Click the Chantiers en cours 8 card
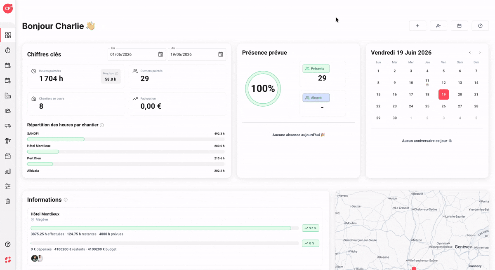 [75, 103]
